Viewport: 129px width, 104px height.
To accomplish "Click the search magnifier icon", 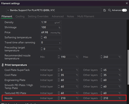I will (110, 10).
